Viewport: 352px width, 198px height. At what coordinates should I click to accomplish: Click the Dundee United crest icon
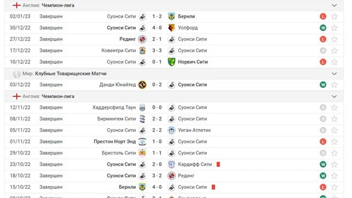point(142,85)
